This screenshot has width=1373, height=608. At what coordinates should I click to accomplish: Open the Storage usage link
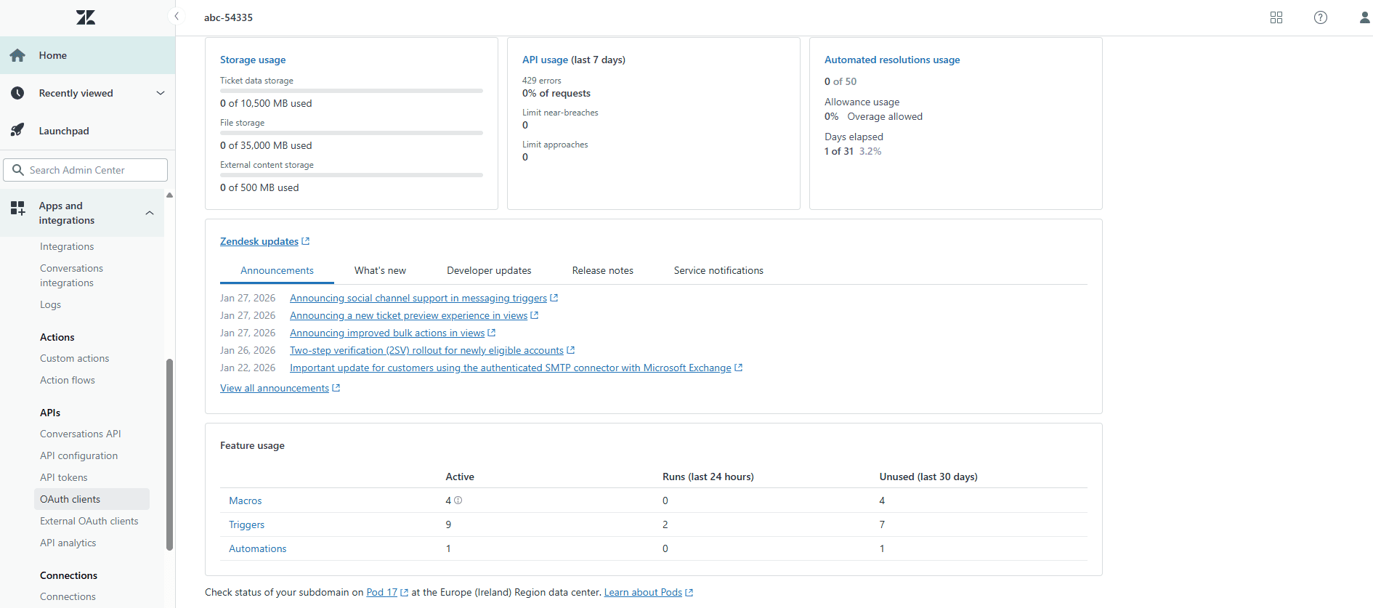[253, 60]
